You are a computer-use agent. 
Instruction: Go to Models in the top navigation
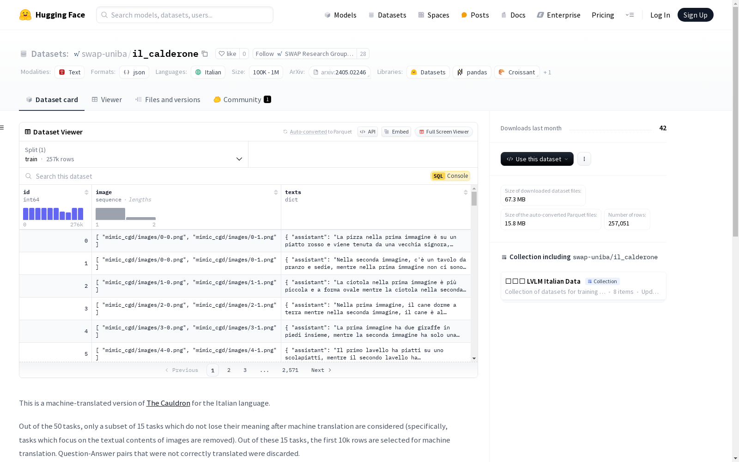pyautogui.click(x=340, y=15)
